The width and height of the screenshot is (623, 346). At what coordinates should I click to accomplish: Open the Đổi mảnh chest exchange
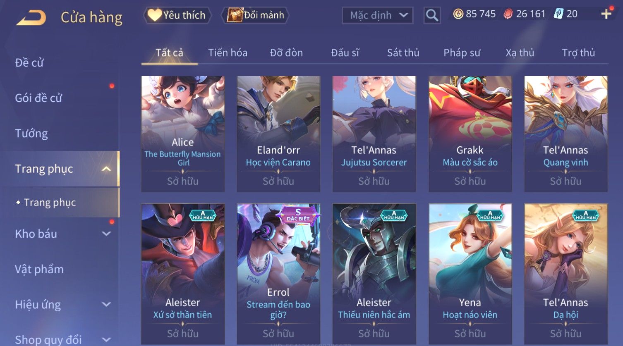pyautogui.click(x=255, y=15)
